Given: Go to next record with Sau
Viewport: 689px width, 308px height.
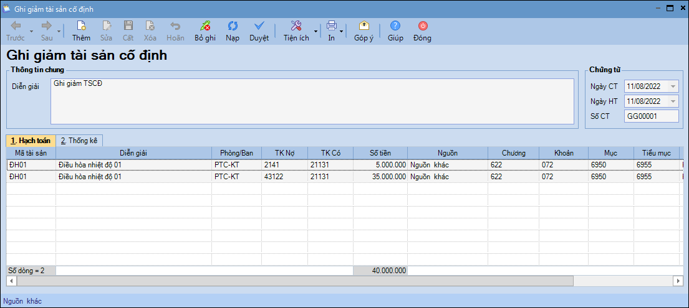Looking at the screenshot, I should click(47, 30).
